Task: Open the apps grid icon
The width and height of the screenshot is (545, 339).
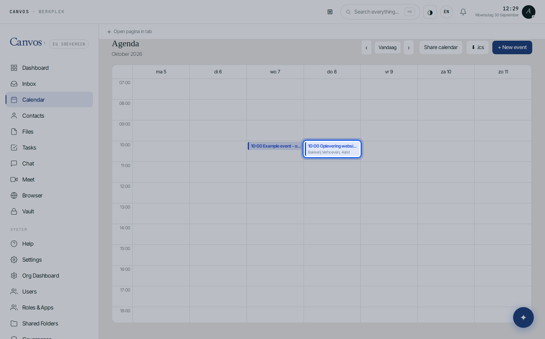Action: [x=330, y=12]
